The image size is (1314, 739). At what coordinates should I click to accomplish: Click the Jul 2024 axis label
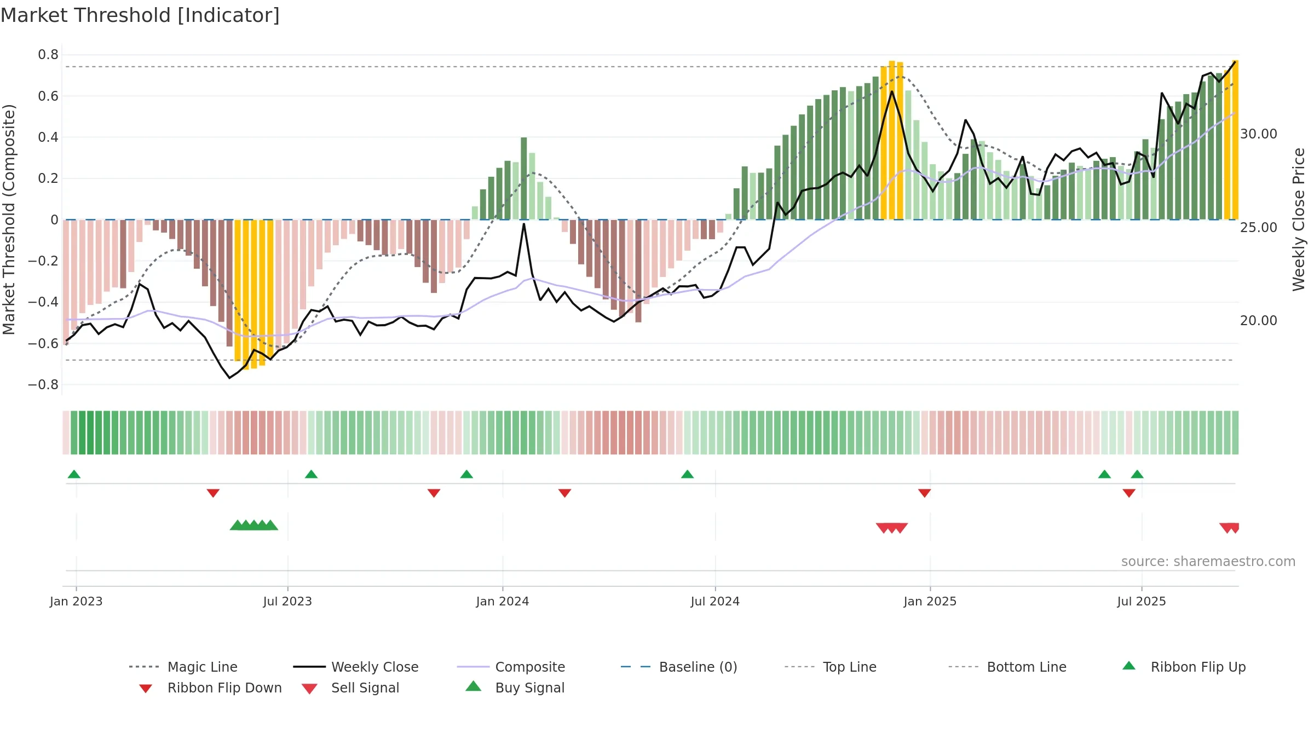coord(715,601)
